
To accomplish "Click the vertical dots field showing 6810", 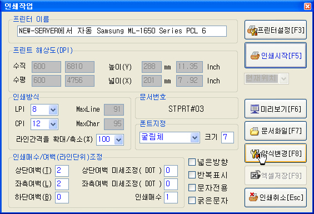I will pyautogui.click(x=79, y=67).
